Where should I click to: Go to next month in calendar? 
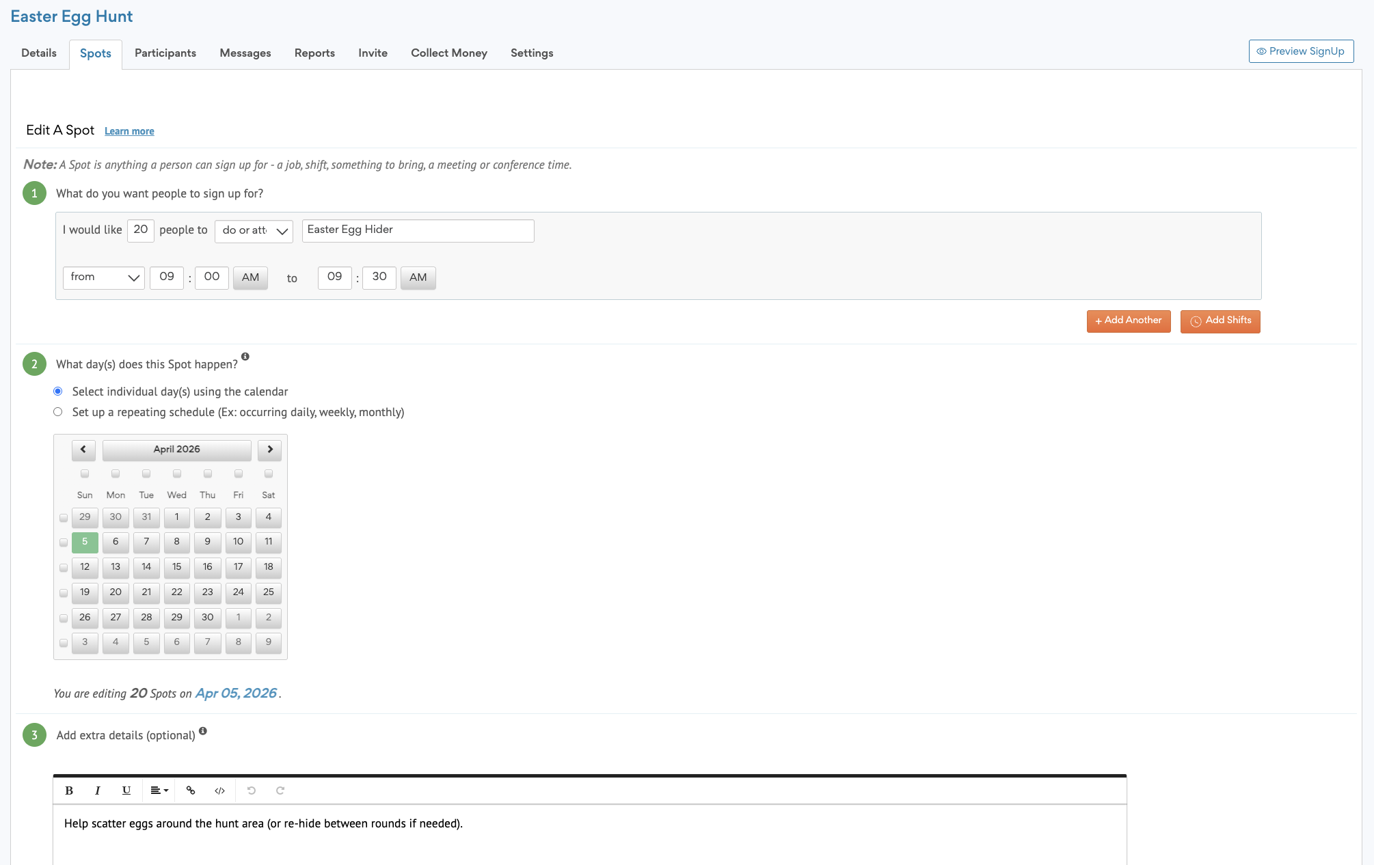pos(270,450)
